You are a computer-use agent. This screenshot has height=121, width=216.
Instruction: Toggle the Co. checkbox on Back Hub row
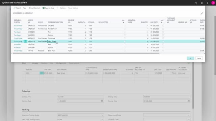coord(125,51)
